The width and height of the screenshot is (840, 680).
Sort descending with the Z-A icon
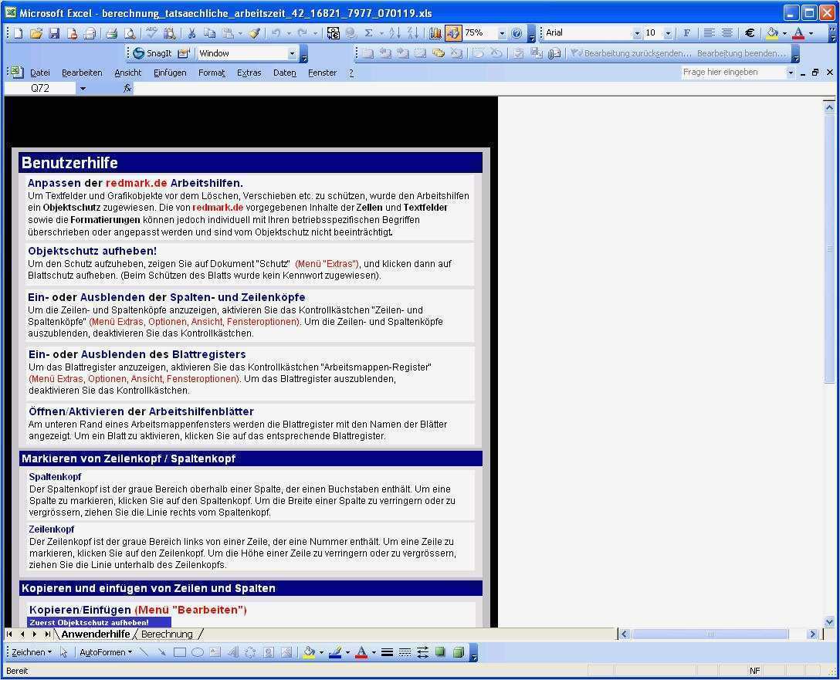[x=412, y=33]
